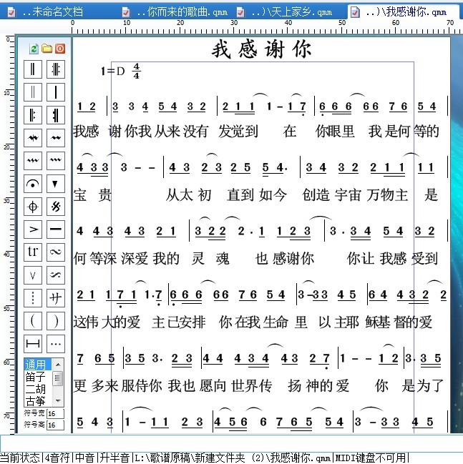Click the 中音 status bar entry
The height and width of the screenshot is (464, 463).
tap(85, 458)
